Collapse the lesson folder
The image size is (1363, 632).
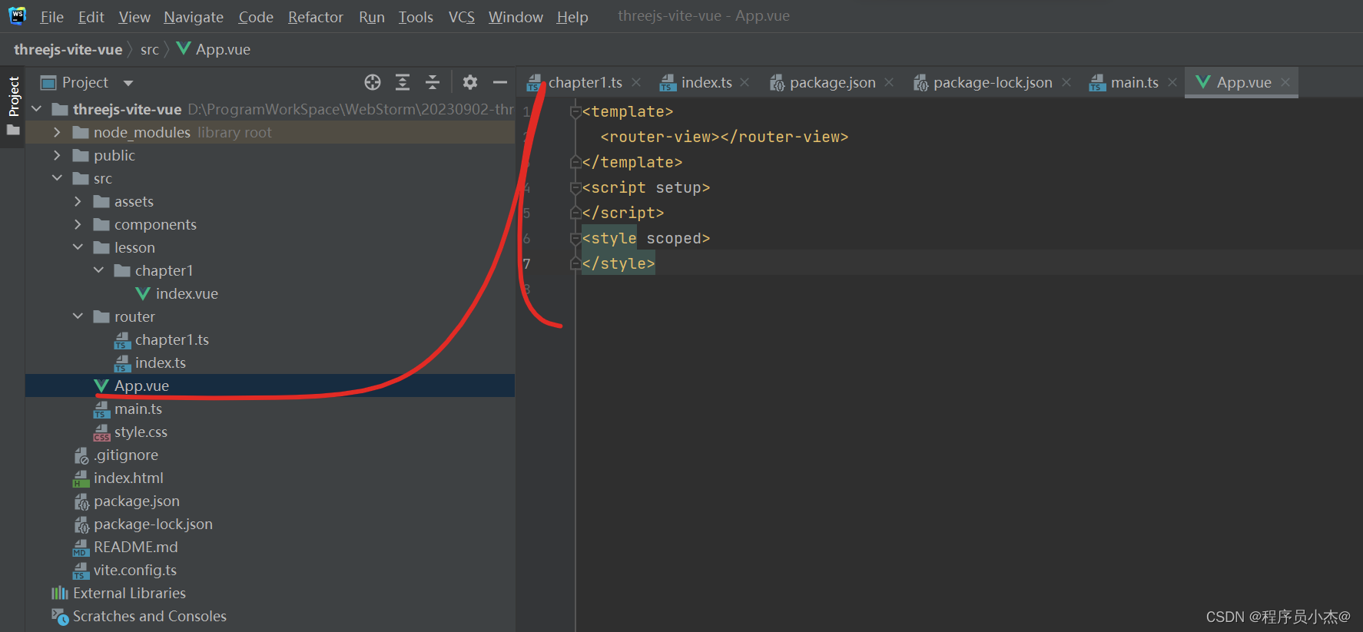[78, 247]
